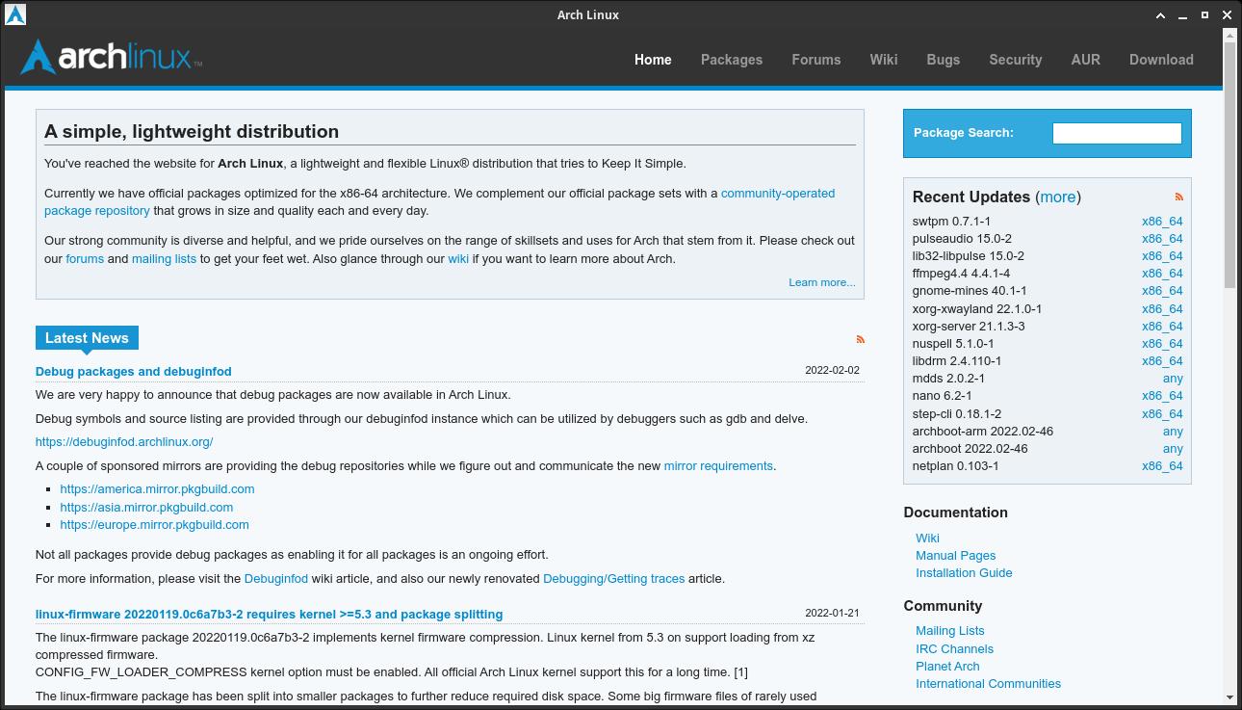Image resolution: width=1242 pixels, height=710 pixels.
Task: Click x86_64 link for xorg-server 21.1.3-3
Action: [1162, 326]
